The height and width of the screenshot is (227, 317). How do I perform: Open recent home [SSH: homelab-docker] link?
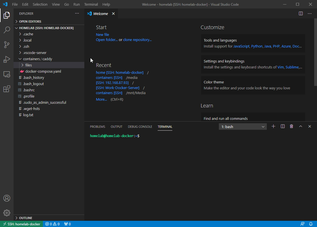[x=120, y=73]
